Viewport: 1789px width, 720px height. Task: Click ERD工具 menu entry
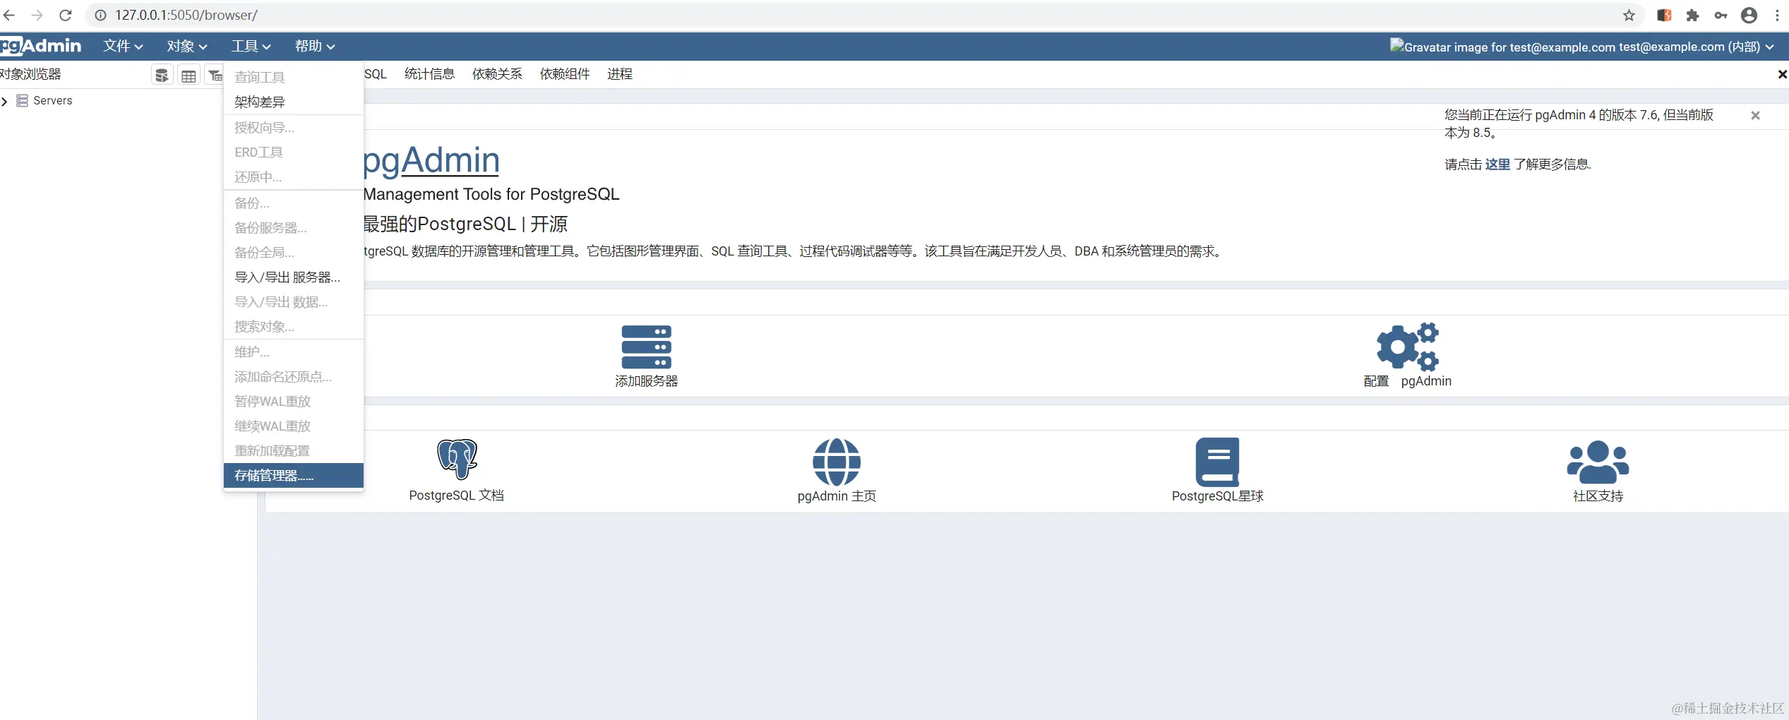coord(294,152)
